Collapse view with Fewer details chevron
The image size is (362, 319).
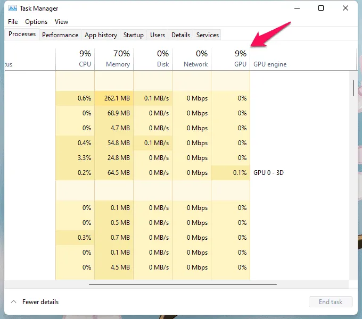pos(14,301)
